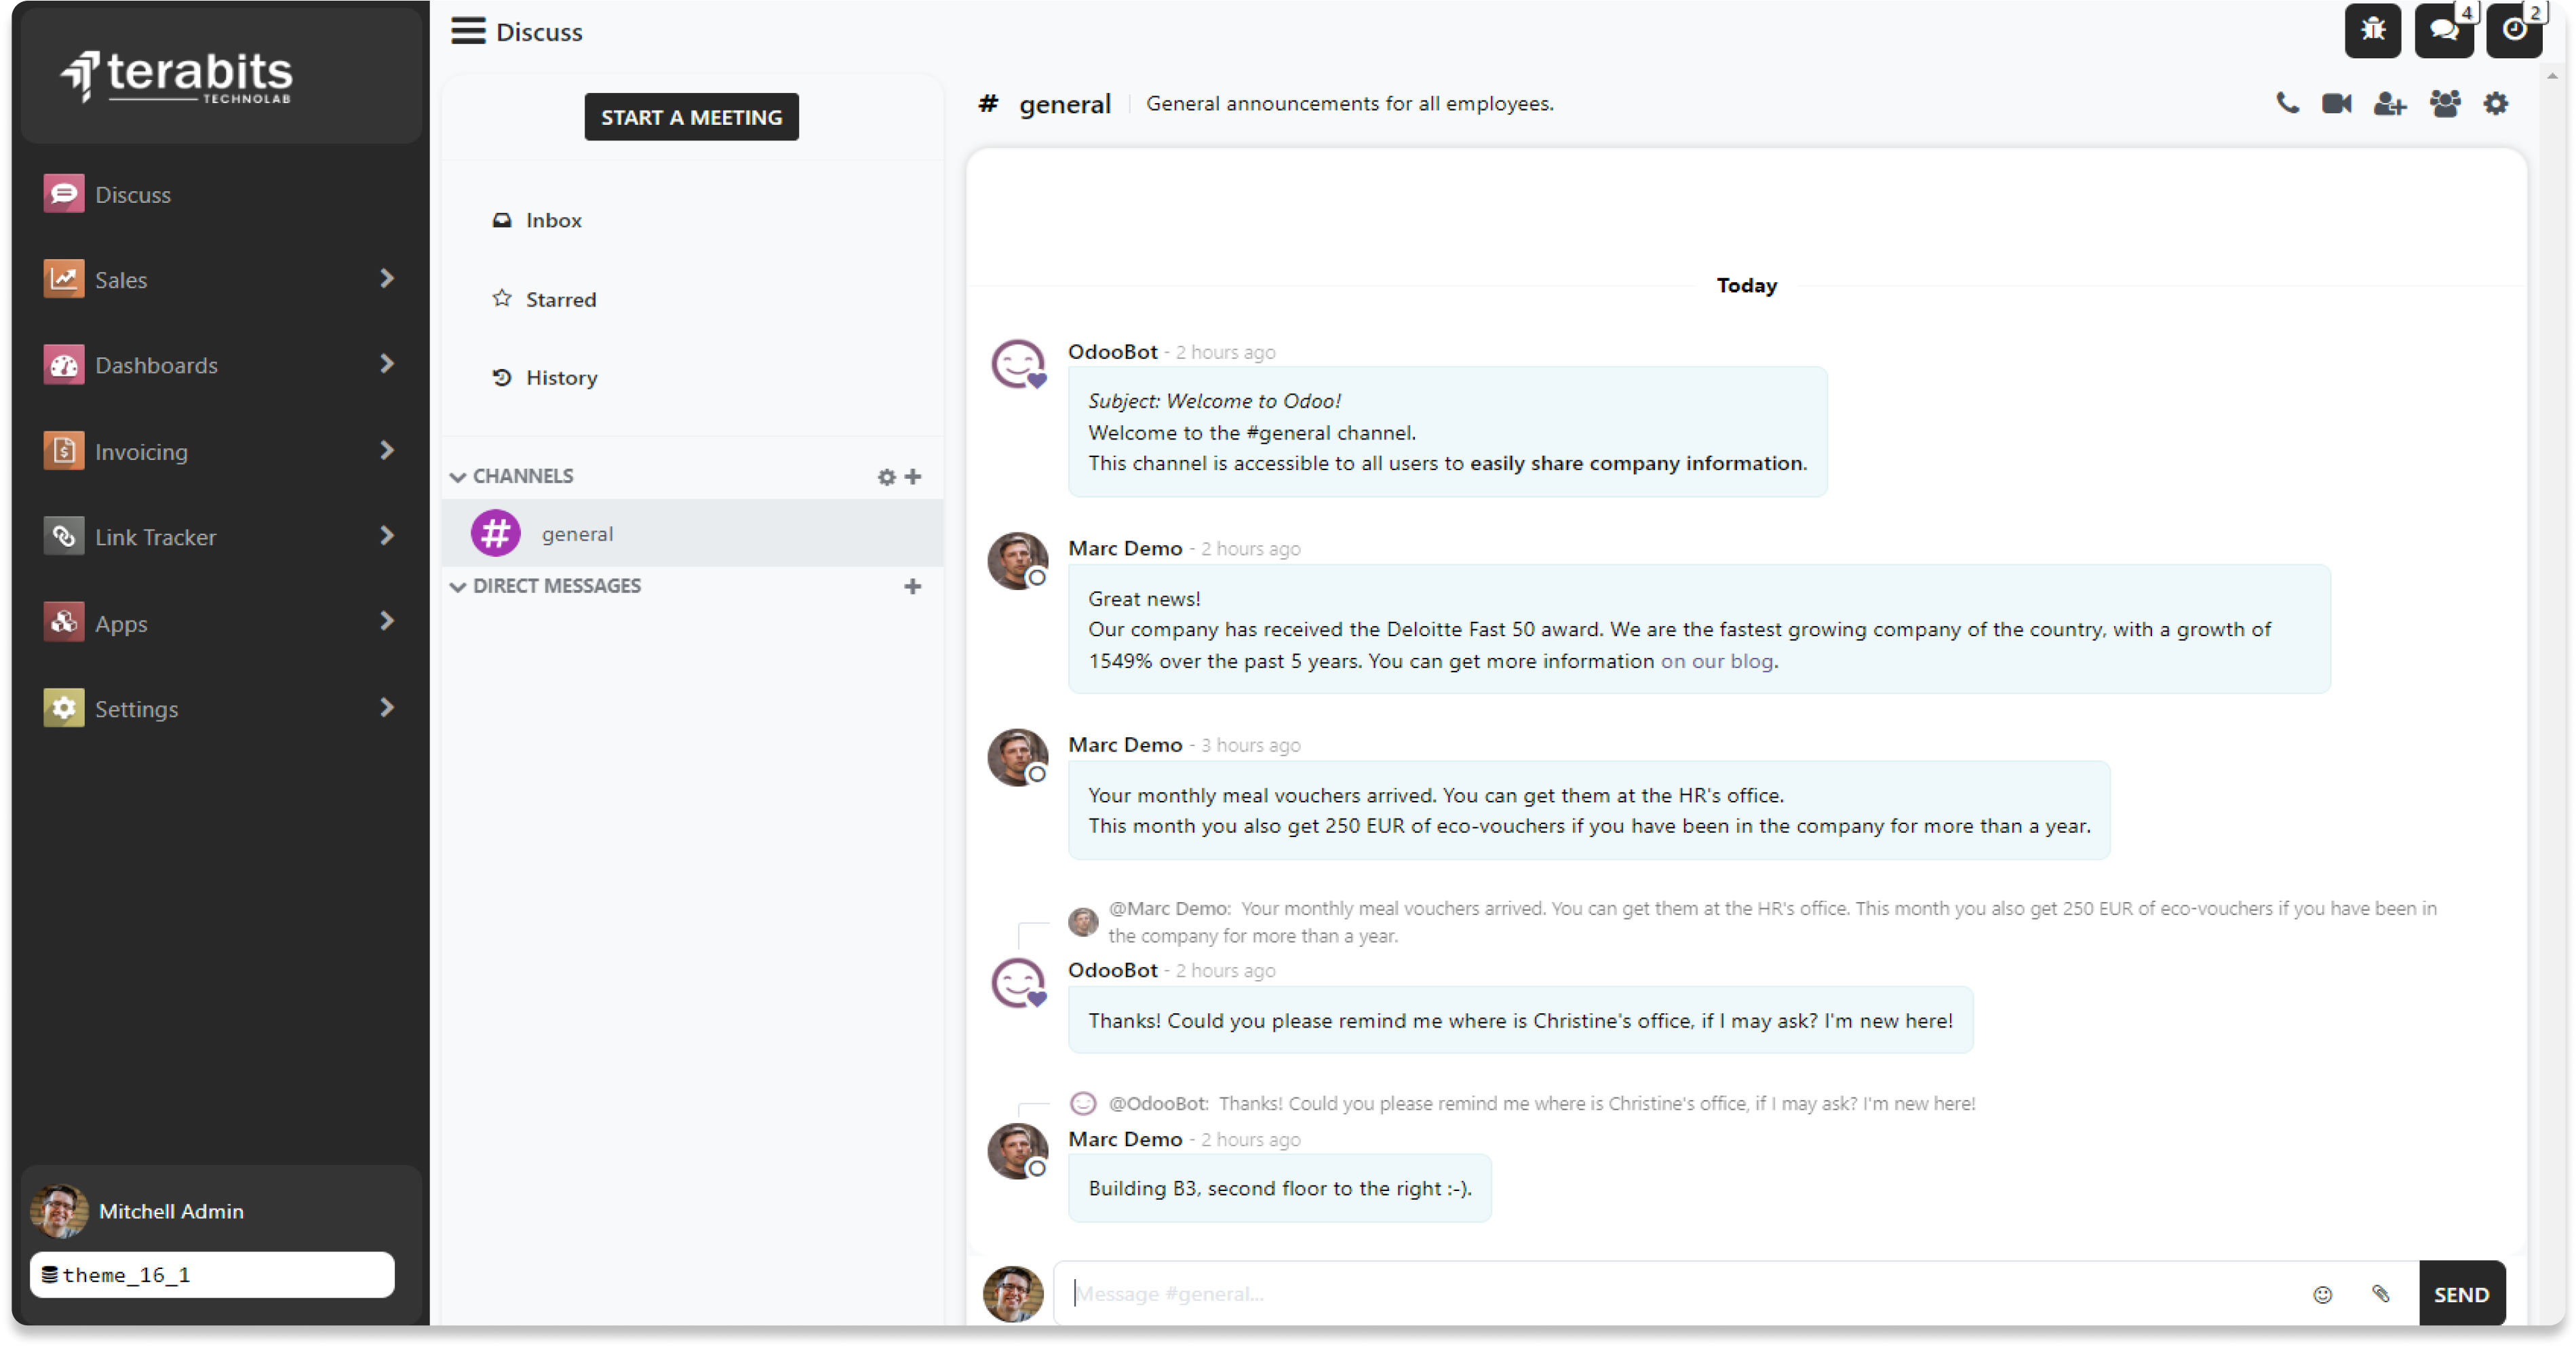This screenshot has height=1347, width=2576.
Task: Click the SEND button
Action: [x=2461, y=1294]
